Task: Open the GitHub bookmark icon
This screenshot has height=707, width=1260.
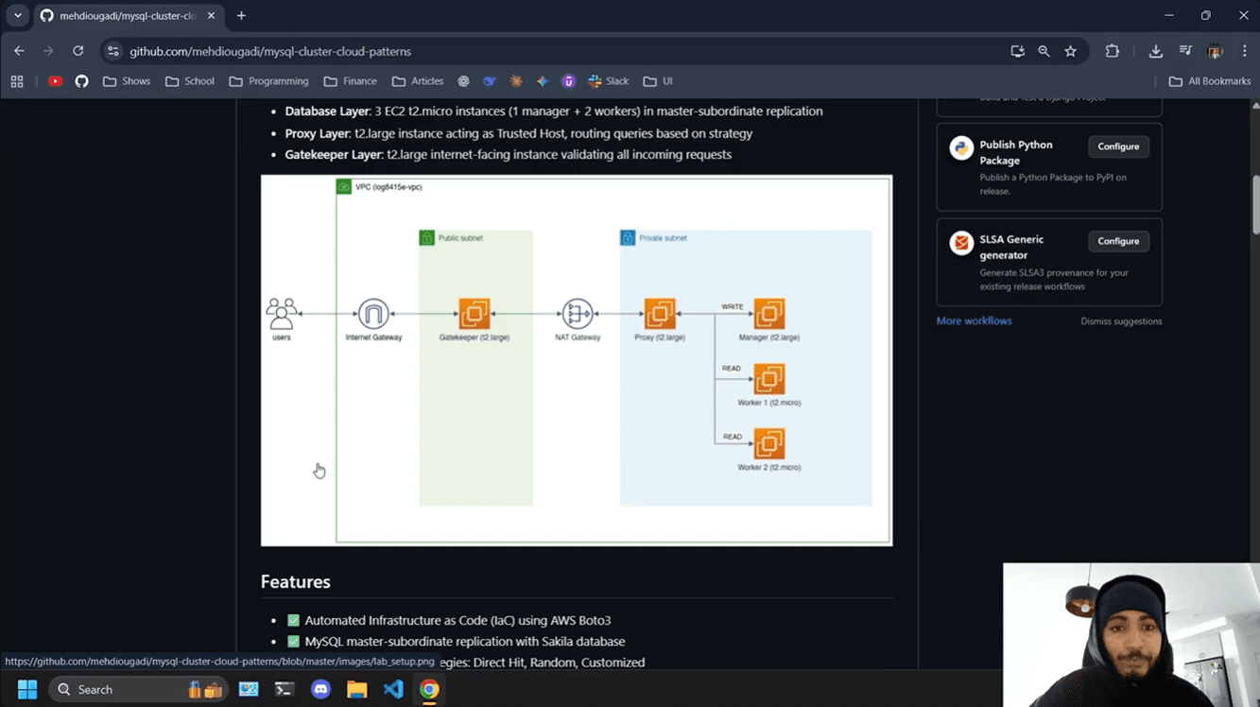Action: point(81,81)
